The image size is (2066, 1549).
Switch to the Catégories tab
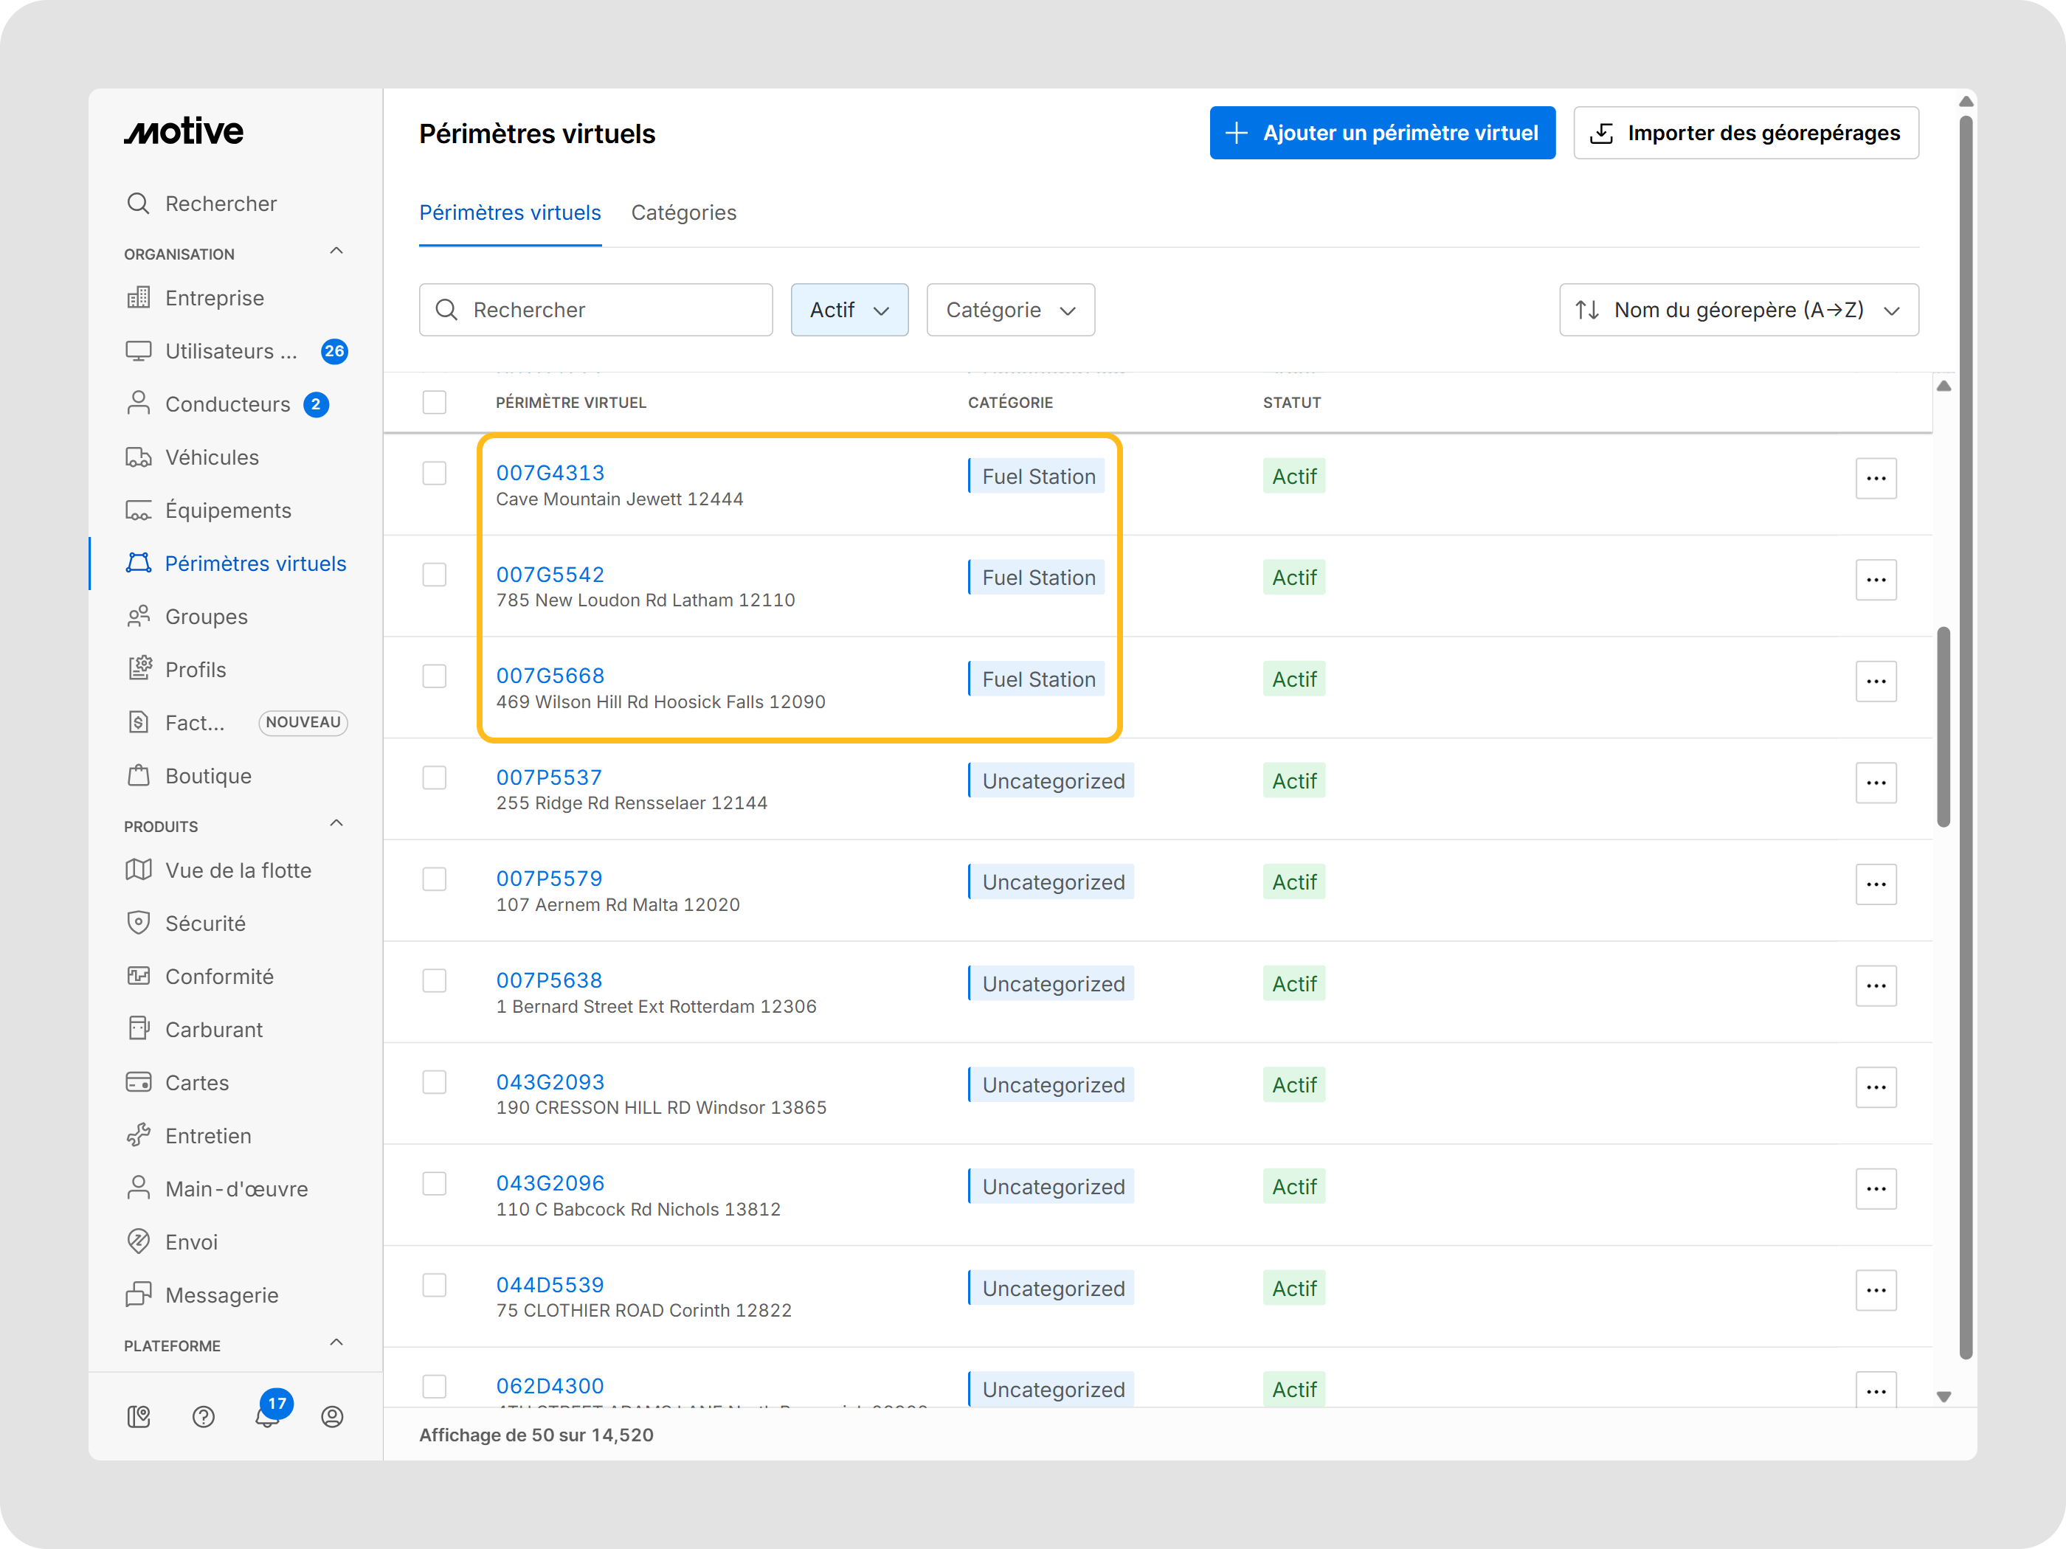[x=684, y=213]
